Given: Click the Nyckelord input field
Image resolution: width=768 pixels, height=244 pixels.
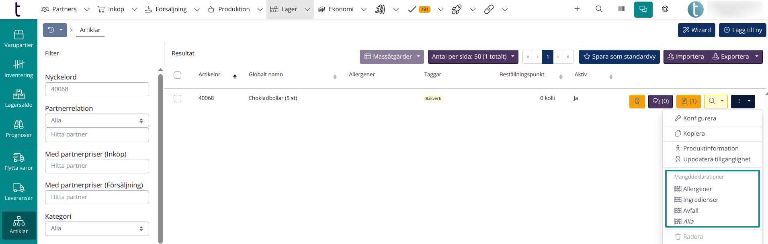Looking at the screenshot, I should tap(97, 89).
